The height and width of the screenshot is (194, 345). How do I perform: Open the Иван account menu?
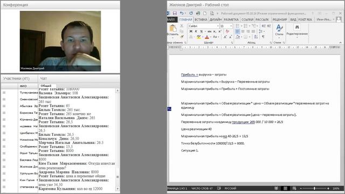(x=325, y=19)
